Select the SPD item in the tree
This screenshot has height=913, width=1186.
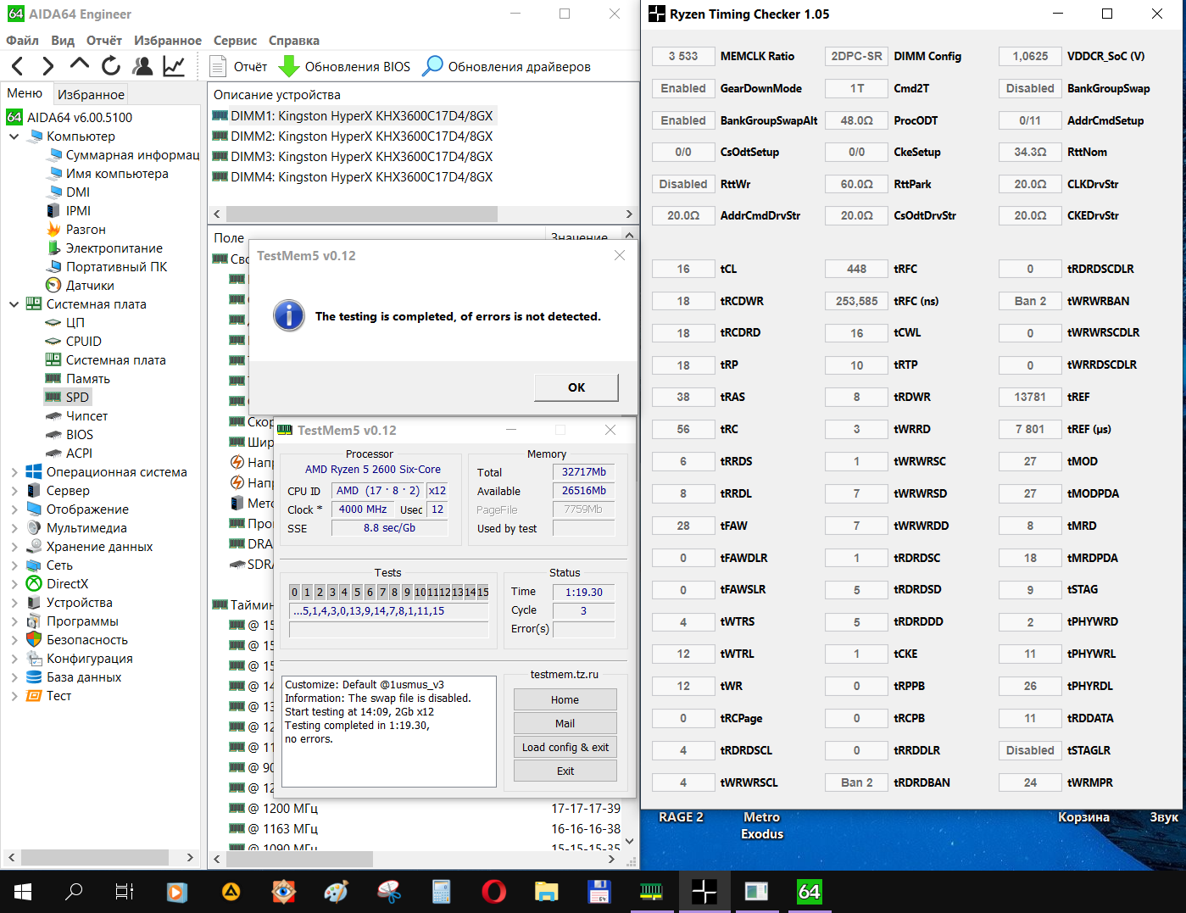(x=67, y=398)
